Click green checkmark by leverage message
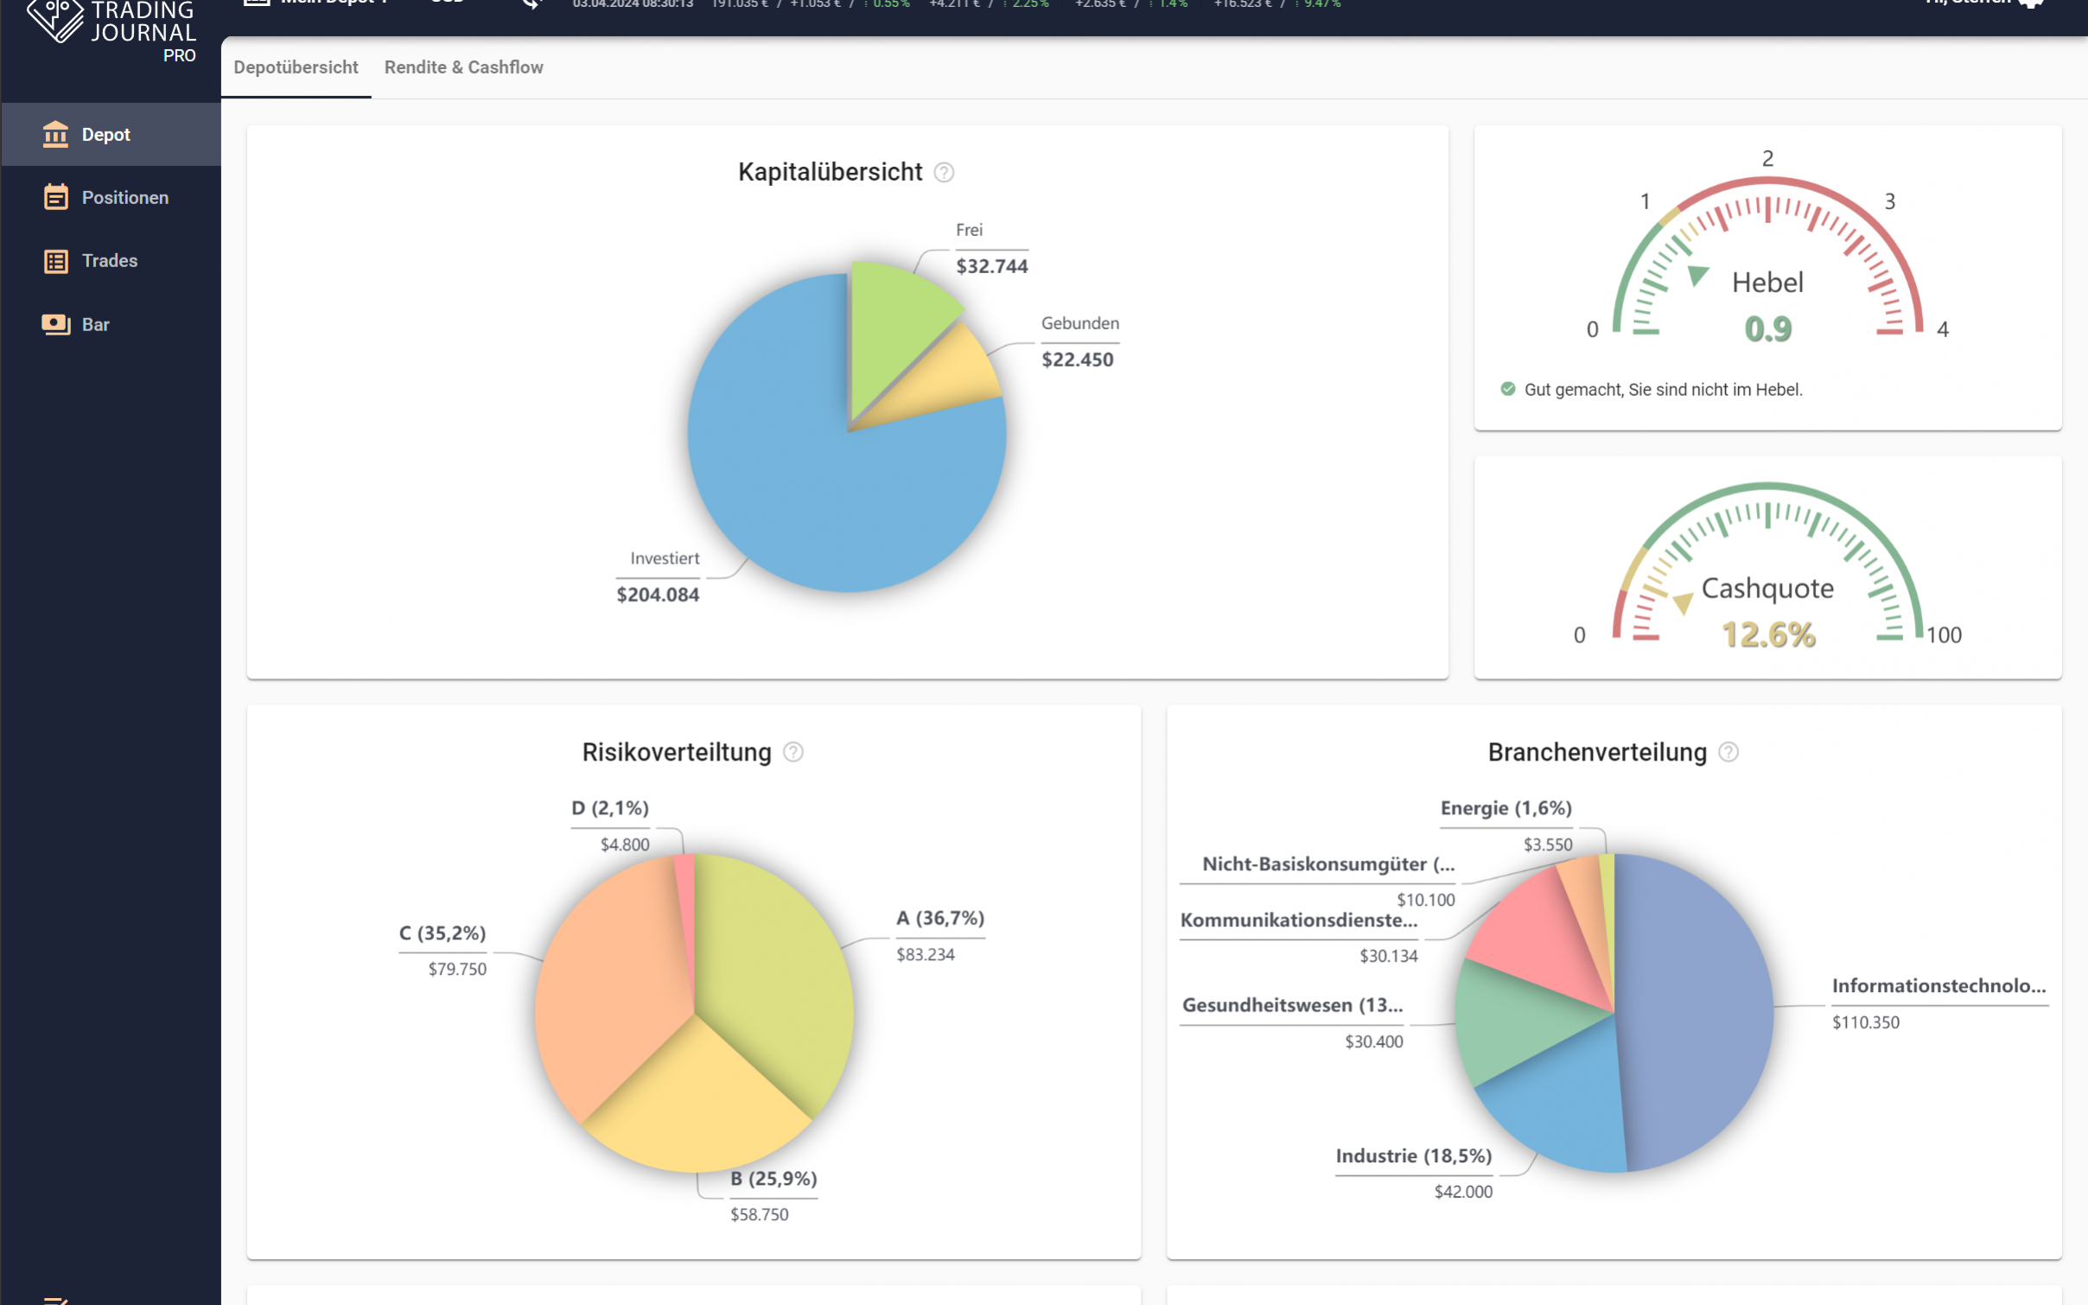2088x1305 pixels. (1508, 389)
